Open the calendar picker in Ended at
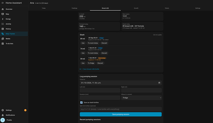Image resolution: width=213 pixels, height=123 pixels. point(159,83)
